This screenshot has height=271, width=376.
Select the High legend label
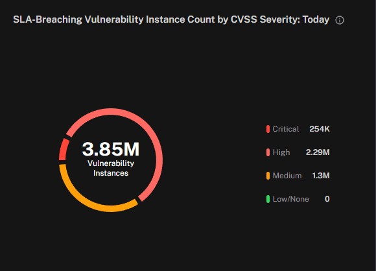tap(281, 152)
